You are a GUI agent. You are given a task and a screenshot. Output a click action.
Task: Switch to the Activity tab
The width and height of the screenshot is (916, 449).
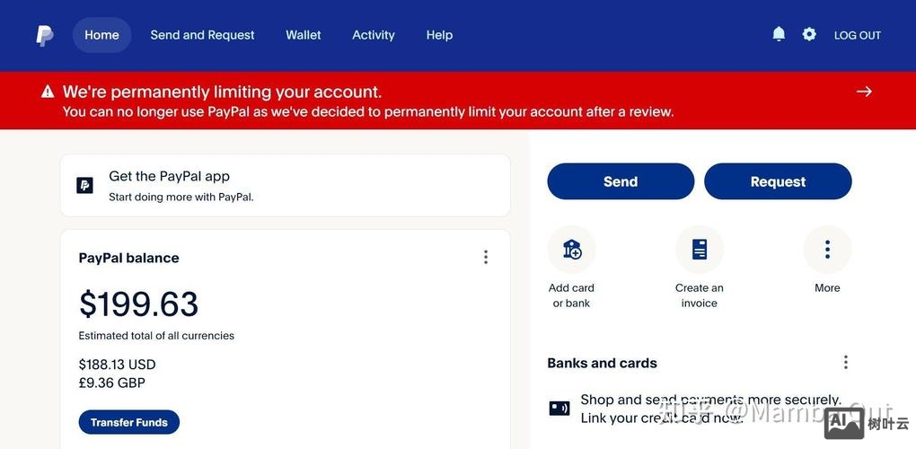pos(374,35)
